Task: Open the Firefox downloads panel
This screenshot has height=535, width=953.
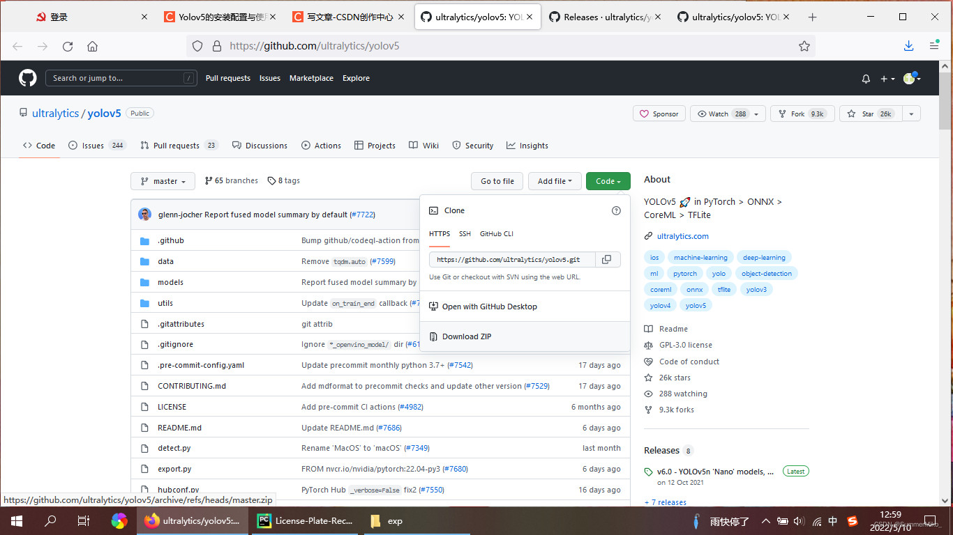Action: 908,46
